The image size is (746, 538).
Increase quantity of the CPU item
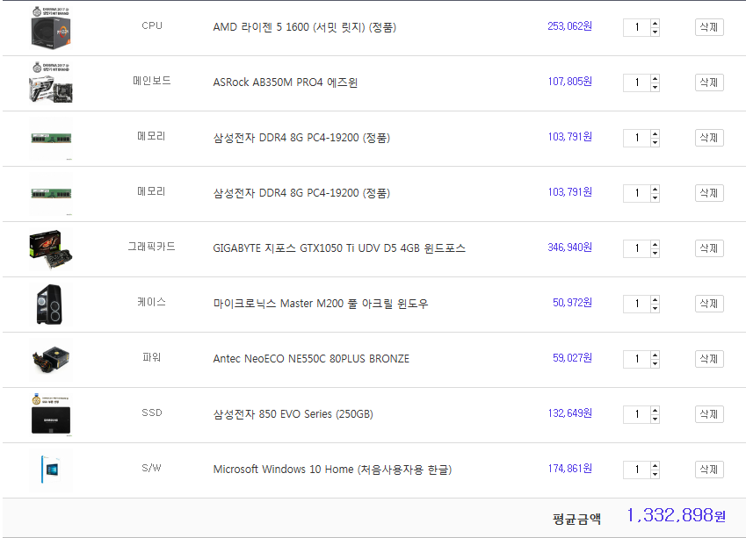(x=655, y=23)
